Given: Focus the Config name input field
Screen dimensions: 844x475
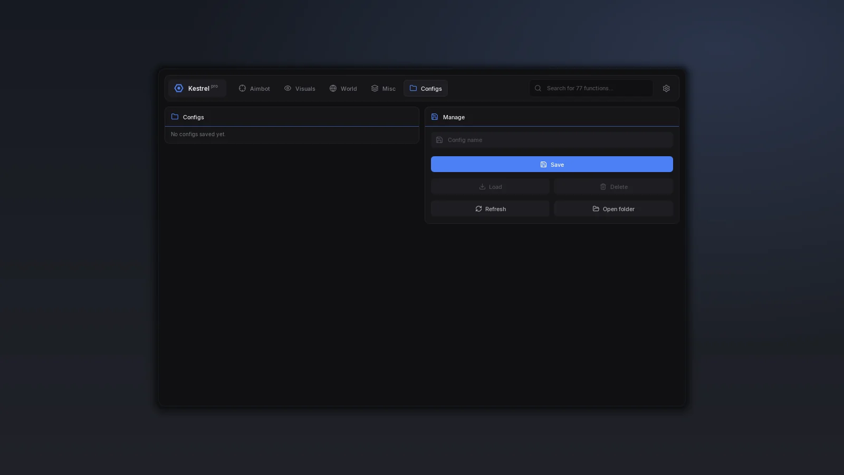Looking at the screenshot, I should point(552,140).
